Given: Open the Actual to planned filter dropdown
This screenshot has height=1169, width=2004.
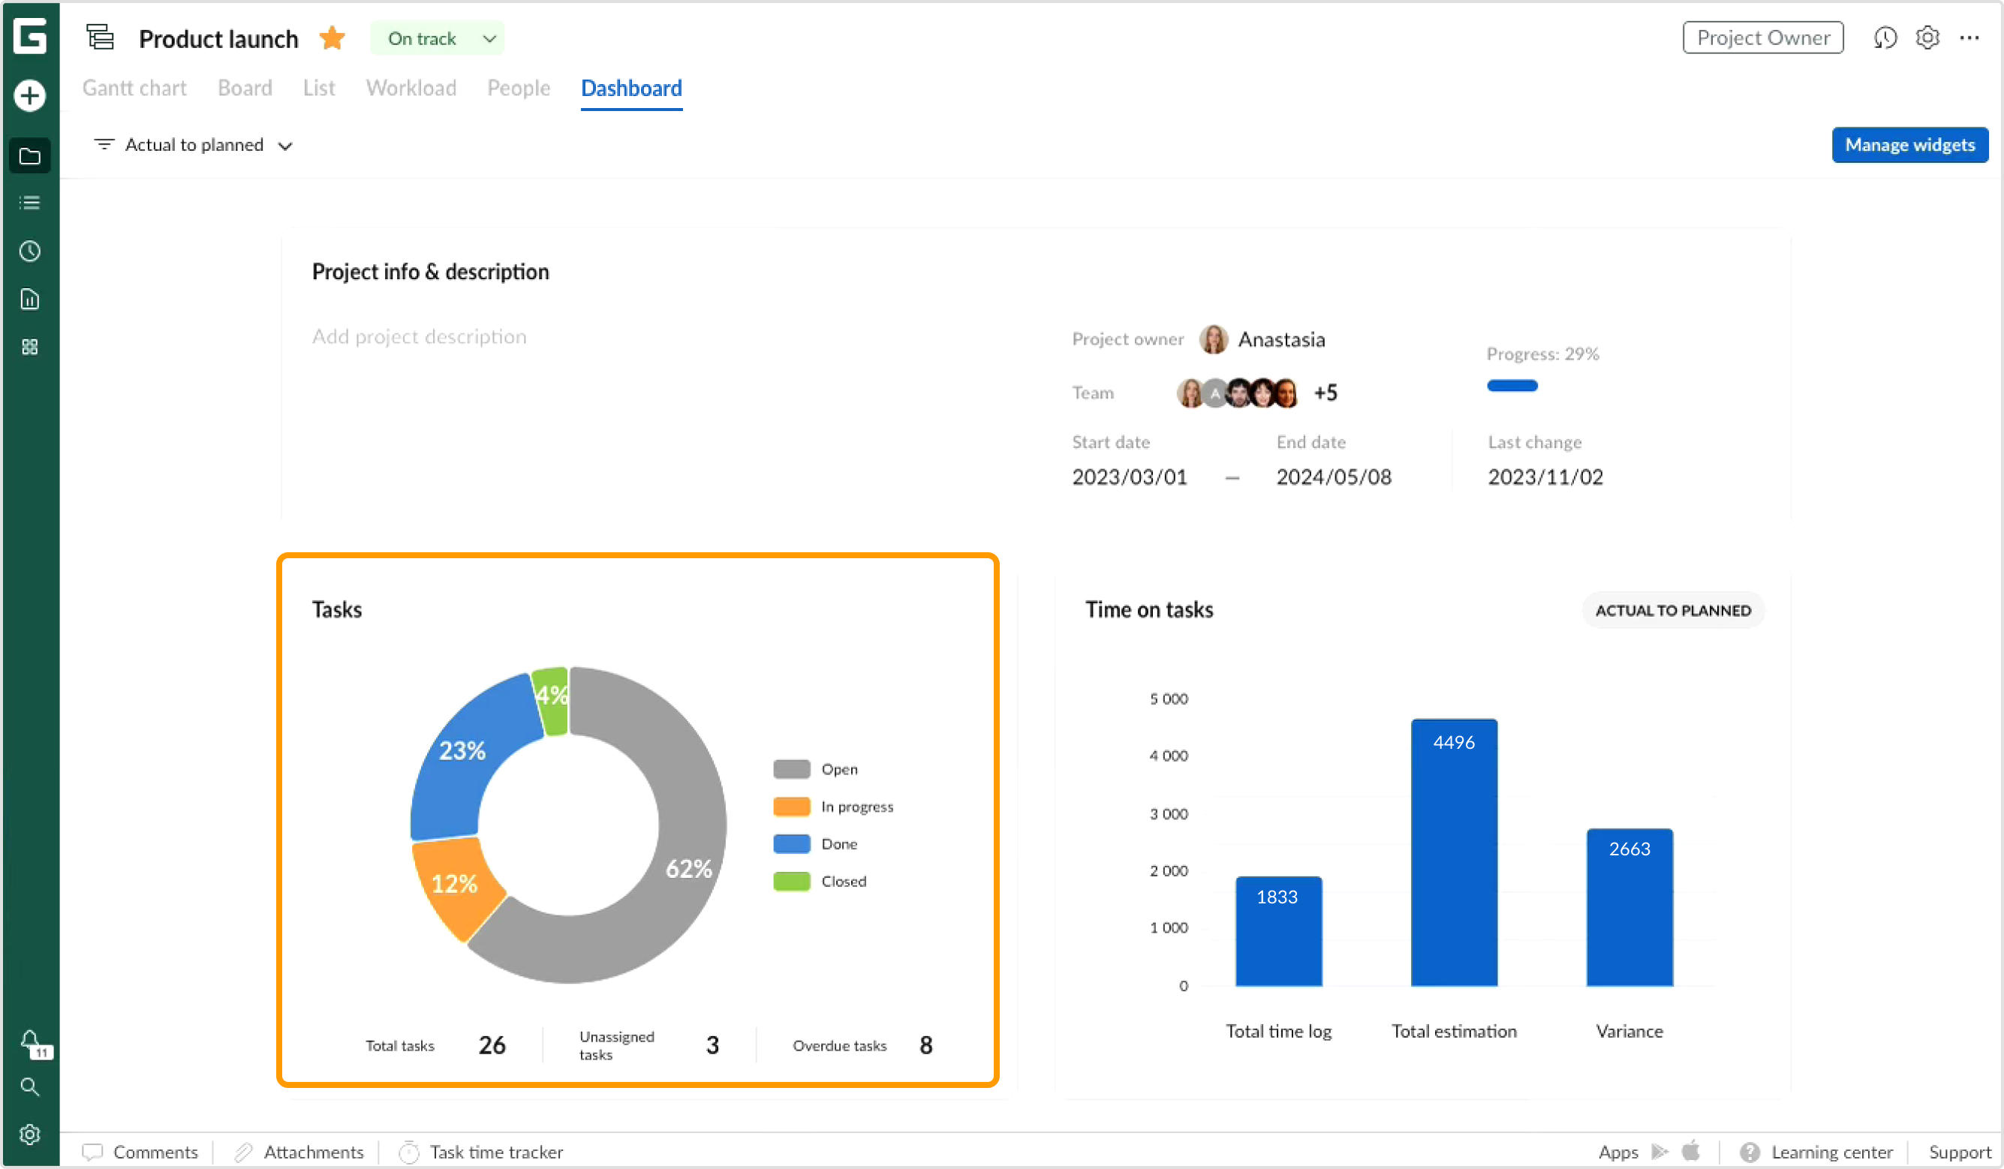Looking at the screenshot, I should coord(193,145).
